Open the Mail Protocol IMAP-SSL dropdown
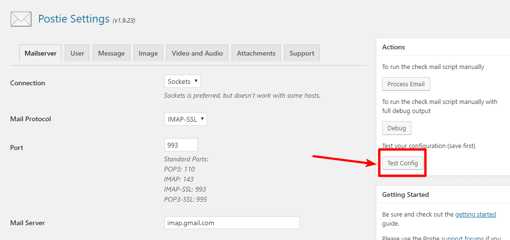Image resolution: width=510 pixels, height=240 pixels. pyautogui.click(x=186, y=119)
